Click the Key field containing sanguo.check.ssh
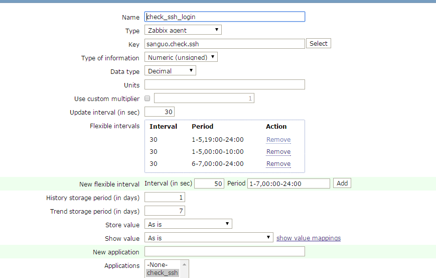 click(225, 44)
